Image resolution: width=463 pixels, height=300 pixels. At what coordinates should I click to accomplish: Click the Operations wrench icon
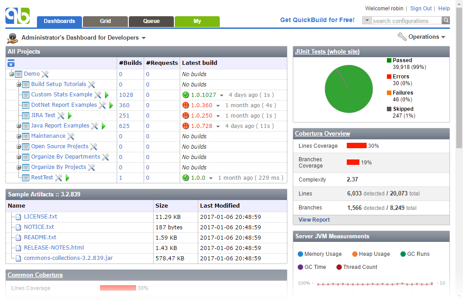pyautogui.click(x=402, y=37)
